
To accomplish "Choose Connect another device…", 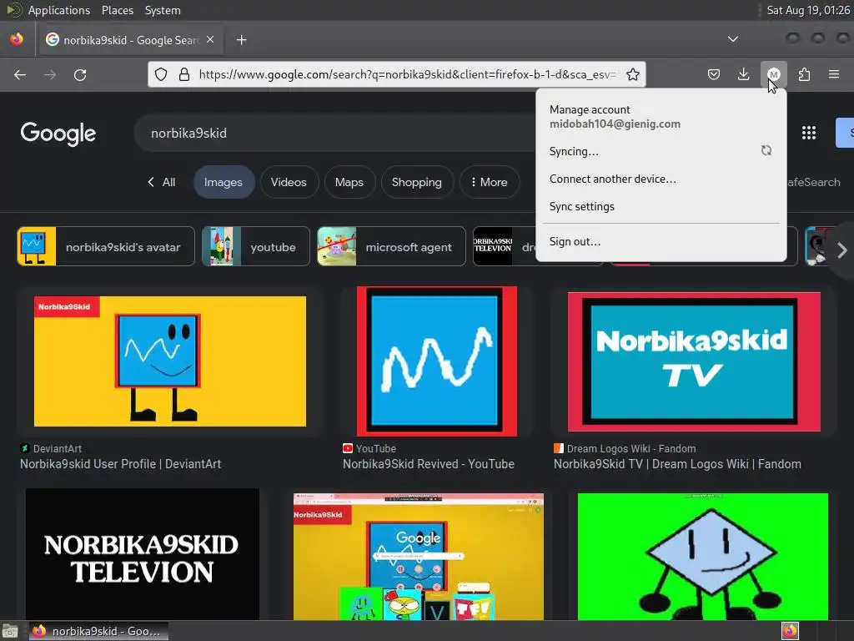I will (x=661, y=179).
